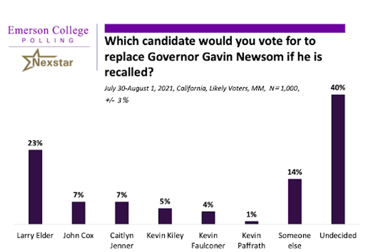Select the small Kevin Paffrath bar
Screen dimensions: 365x252
click(252, 223)
